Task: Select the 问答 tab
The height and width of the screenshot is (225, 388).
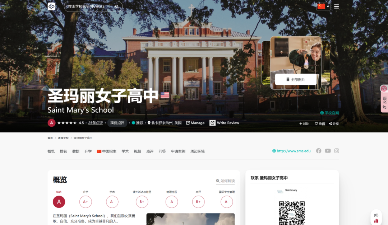Action: tap(162, 151)
